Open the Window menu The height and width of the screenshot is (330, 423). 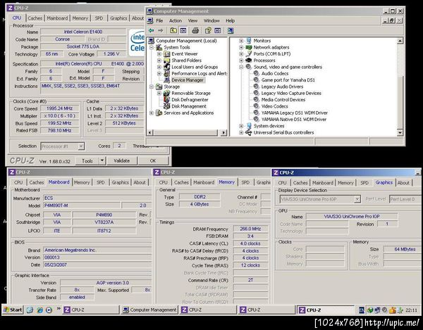pos(211,20)
